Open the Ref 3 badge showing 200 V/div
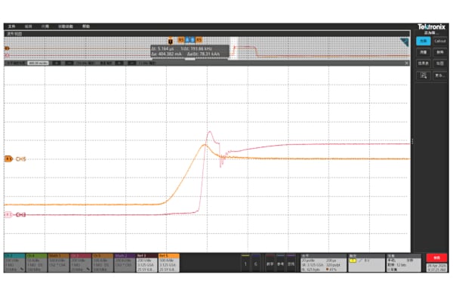453x302 pixels. [146, 263]
